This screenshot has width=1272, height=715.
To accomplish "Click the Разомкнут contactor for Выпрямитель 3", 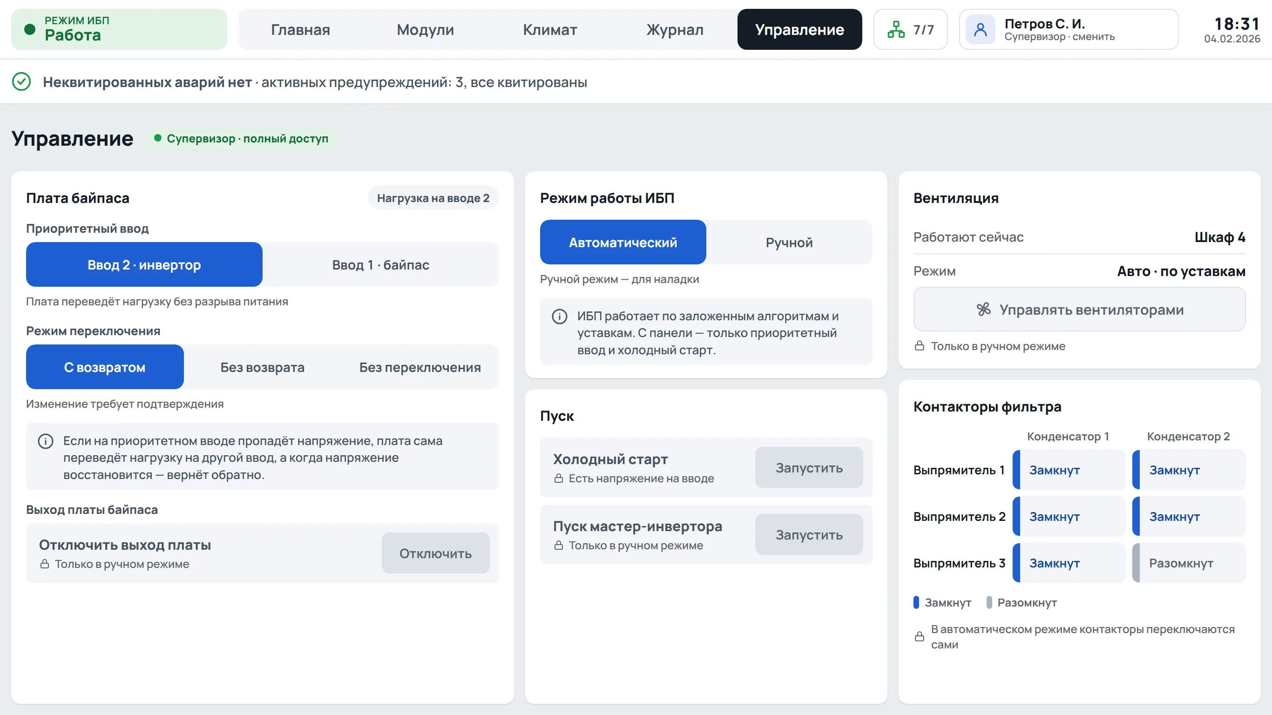I will tap(1189, 563).
